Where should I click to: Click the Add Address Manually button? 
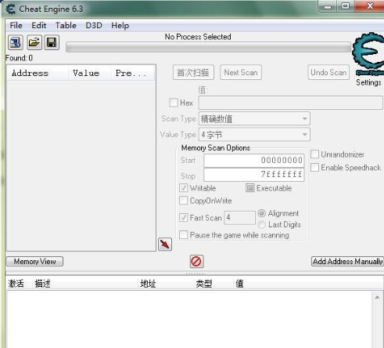tap(347, 262)
